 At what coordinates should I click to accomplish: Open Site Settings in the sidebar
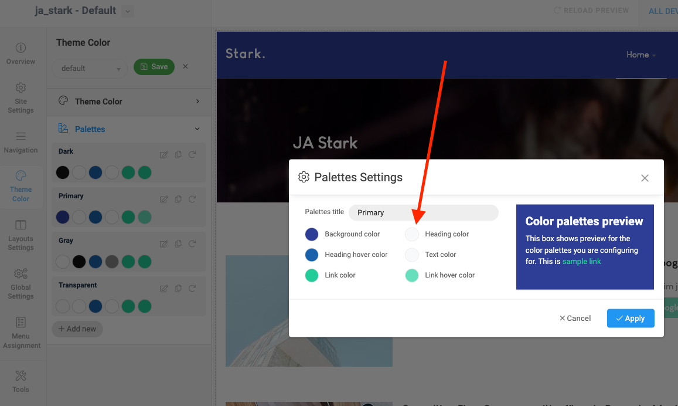point(21,98)
